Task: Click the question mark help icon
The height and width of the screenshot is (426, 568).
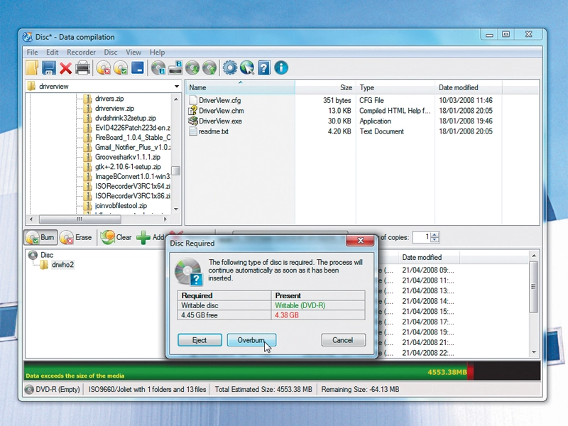Action: (264, 67)
